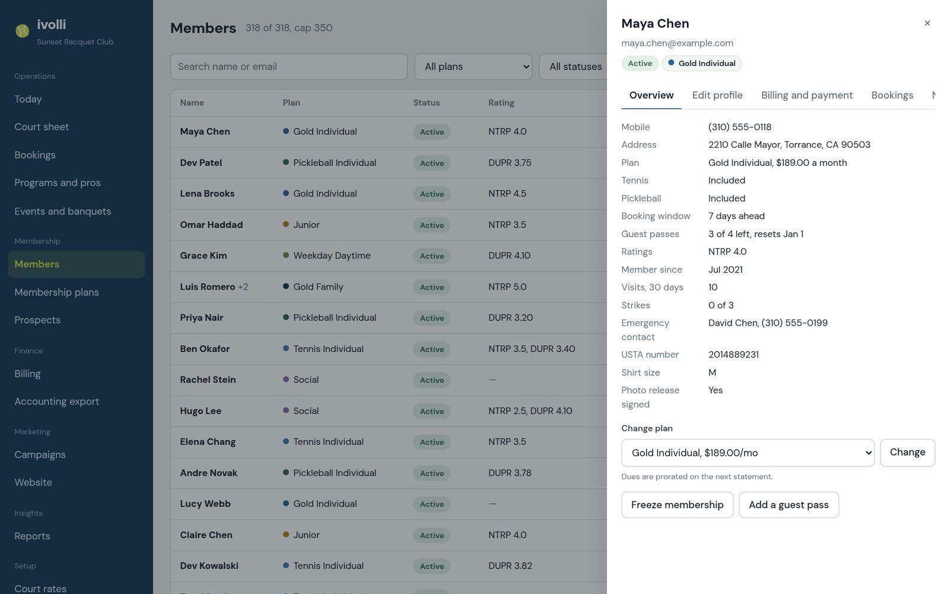Click the DUPR 3.78 rating cell
Image resolution: width=950 pixels, height=594 pixels.
pyautogui.click(x=510, y=473)
